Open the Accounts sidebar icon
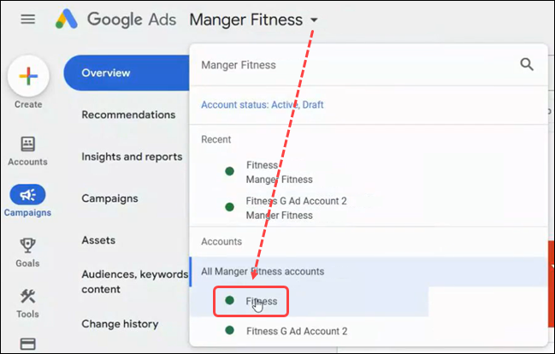Screen dimensions: 555x354 pos(27,144)
